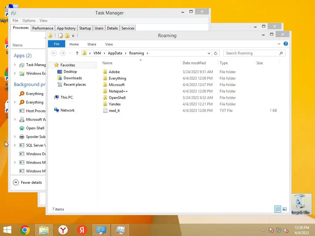
Task: Expand the Spooler SubSystem process row
Action: pos(15,136)
